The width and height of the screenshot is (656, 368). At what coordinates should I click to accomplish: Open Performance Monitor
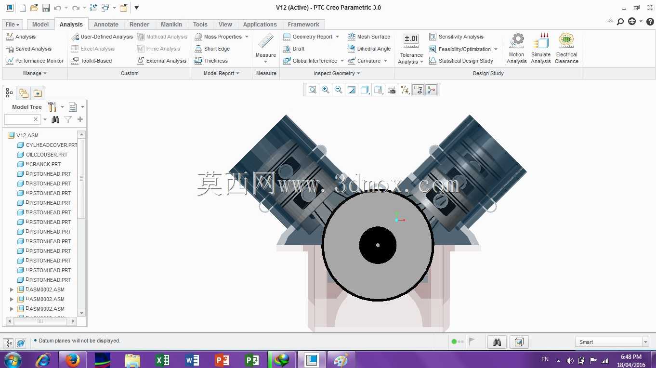click(x=35, y=61)
